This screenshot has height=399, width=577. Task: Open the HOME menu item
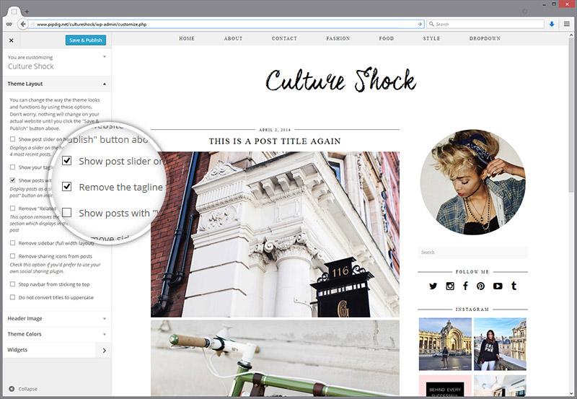(187, 38)
